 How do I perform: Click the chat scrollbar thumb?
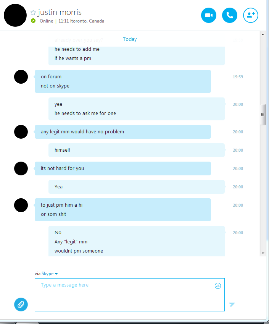tap(263, 115)
